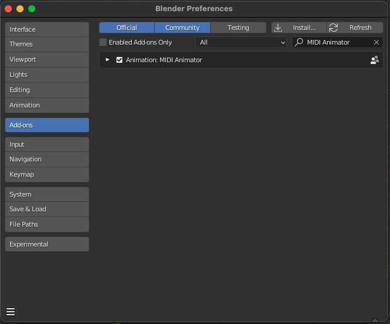Screen dimensions: 390x324
Task: Clear the MIDI Animator search text
Action: tap(376, 42)
